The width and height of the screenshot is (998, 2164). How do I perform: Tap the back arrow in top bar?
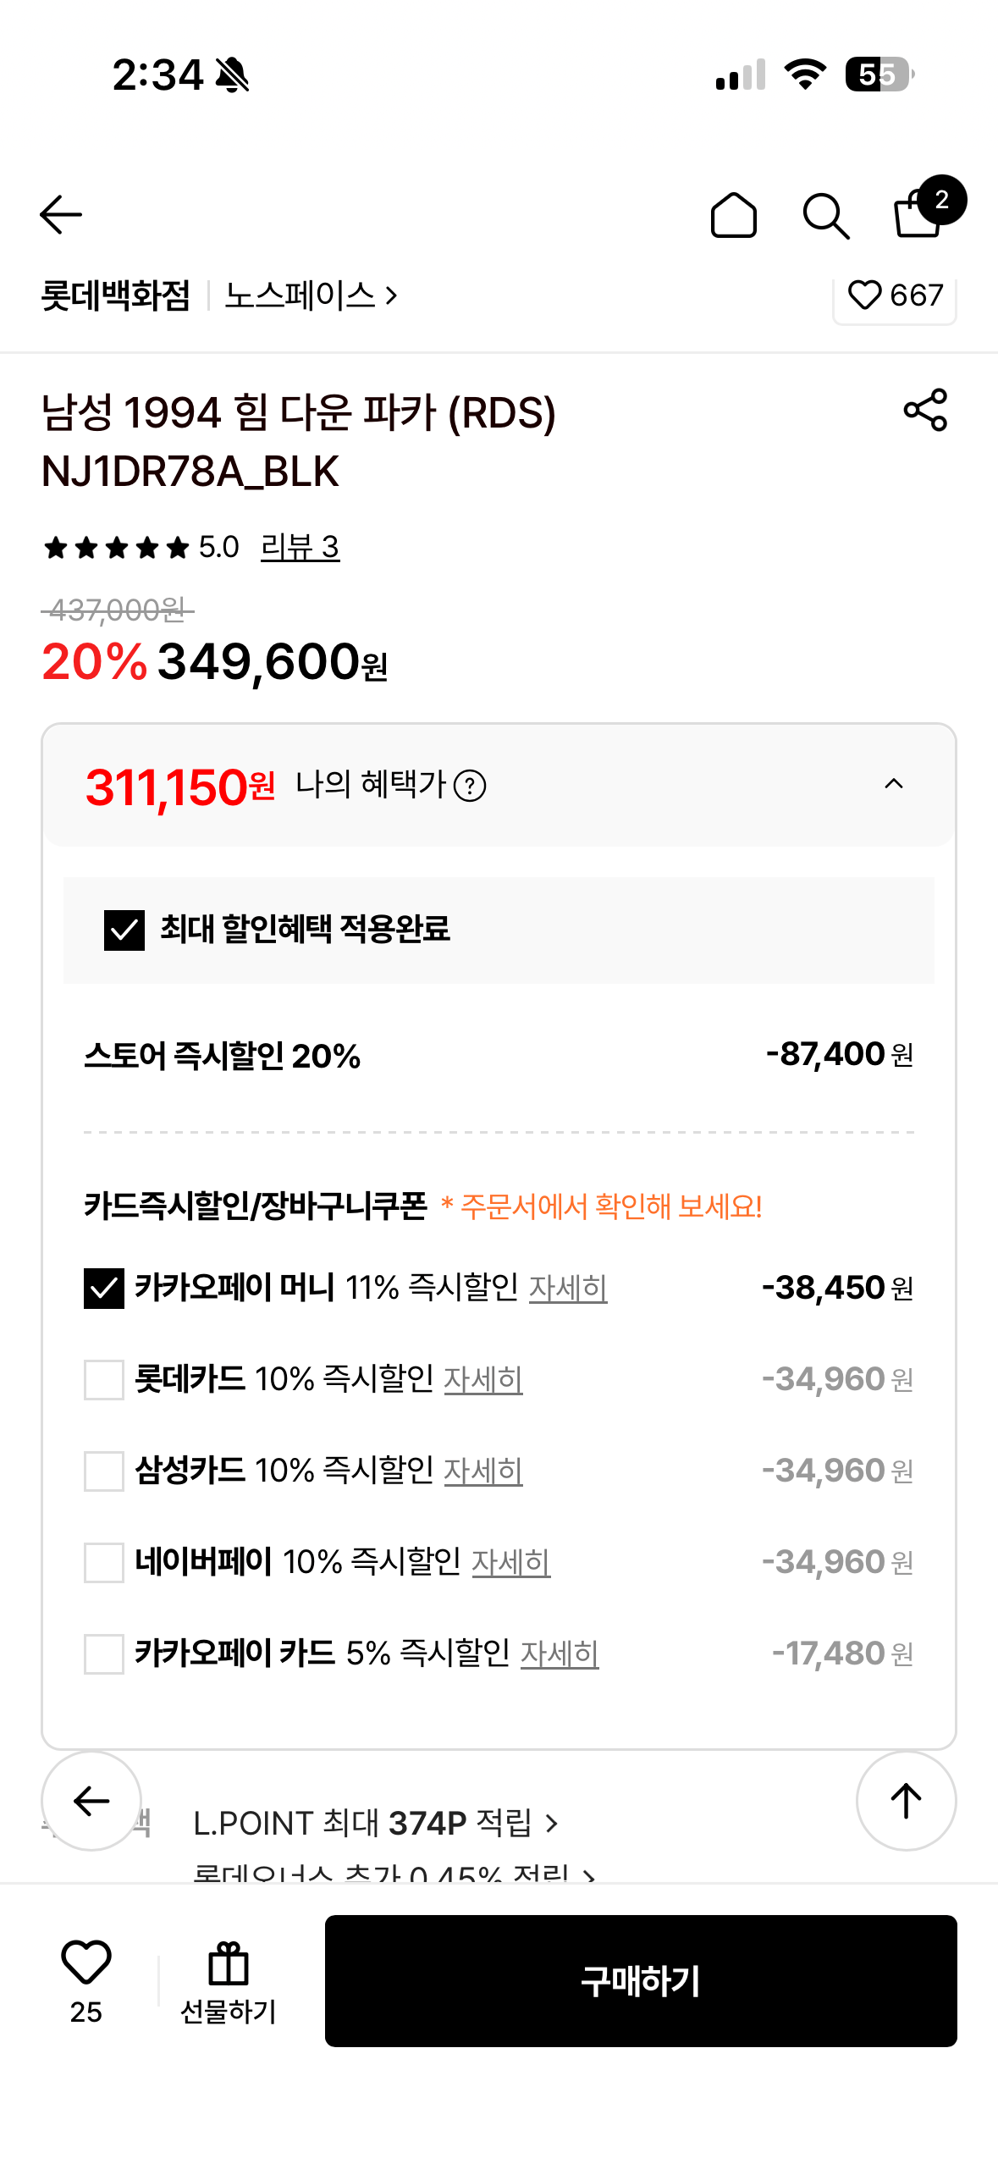tap(61, 214)
